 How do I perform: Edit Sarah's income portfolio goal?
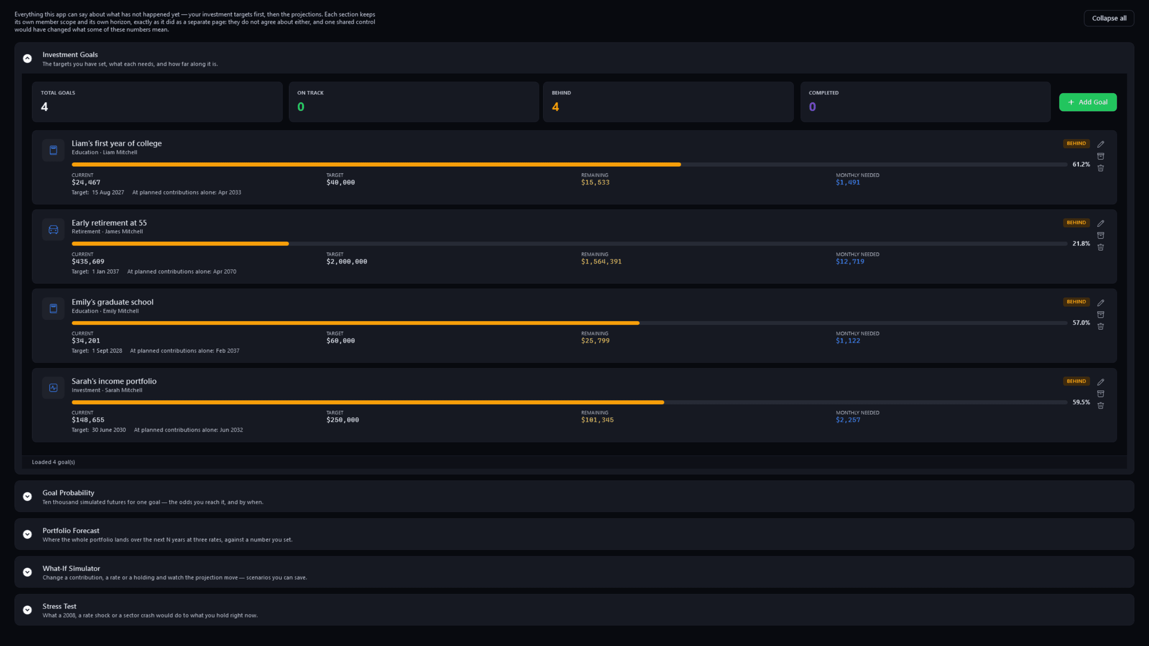pyautogui.click(x=1100, y=382)
